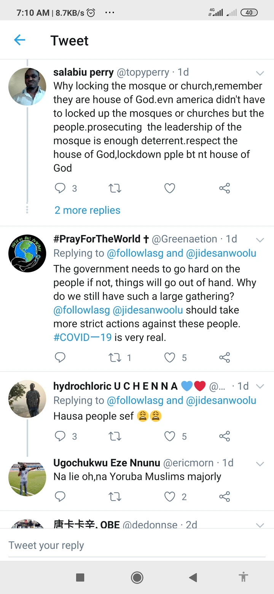The width and height of the screenshot is (274, 594).
Task: Expand '2 more replies' link
Action: pyautogui.click(x=88, y=210)
